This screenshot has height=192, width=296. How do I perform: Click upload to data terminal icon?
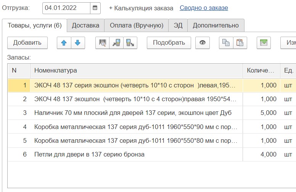130,43
